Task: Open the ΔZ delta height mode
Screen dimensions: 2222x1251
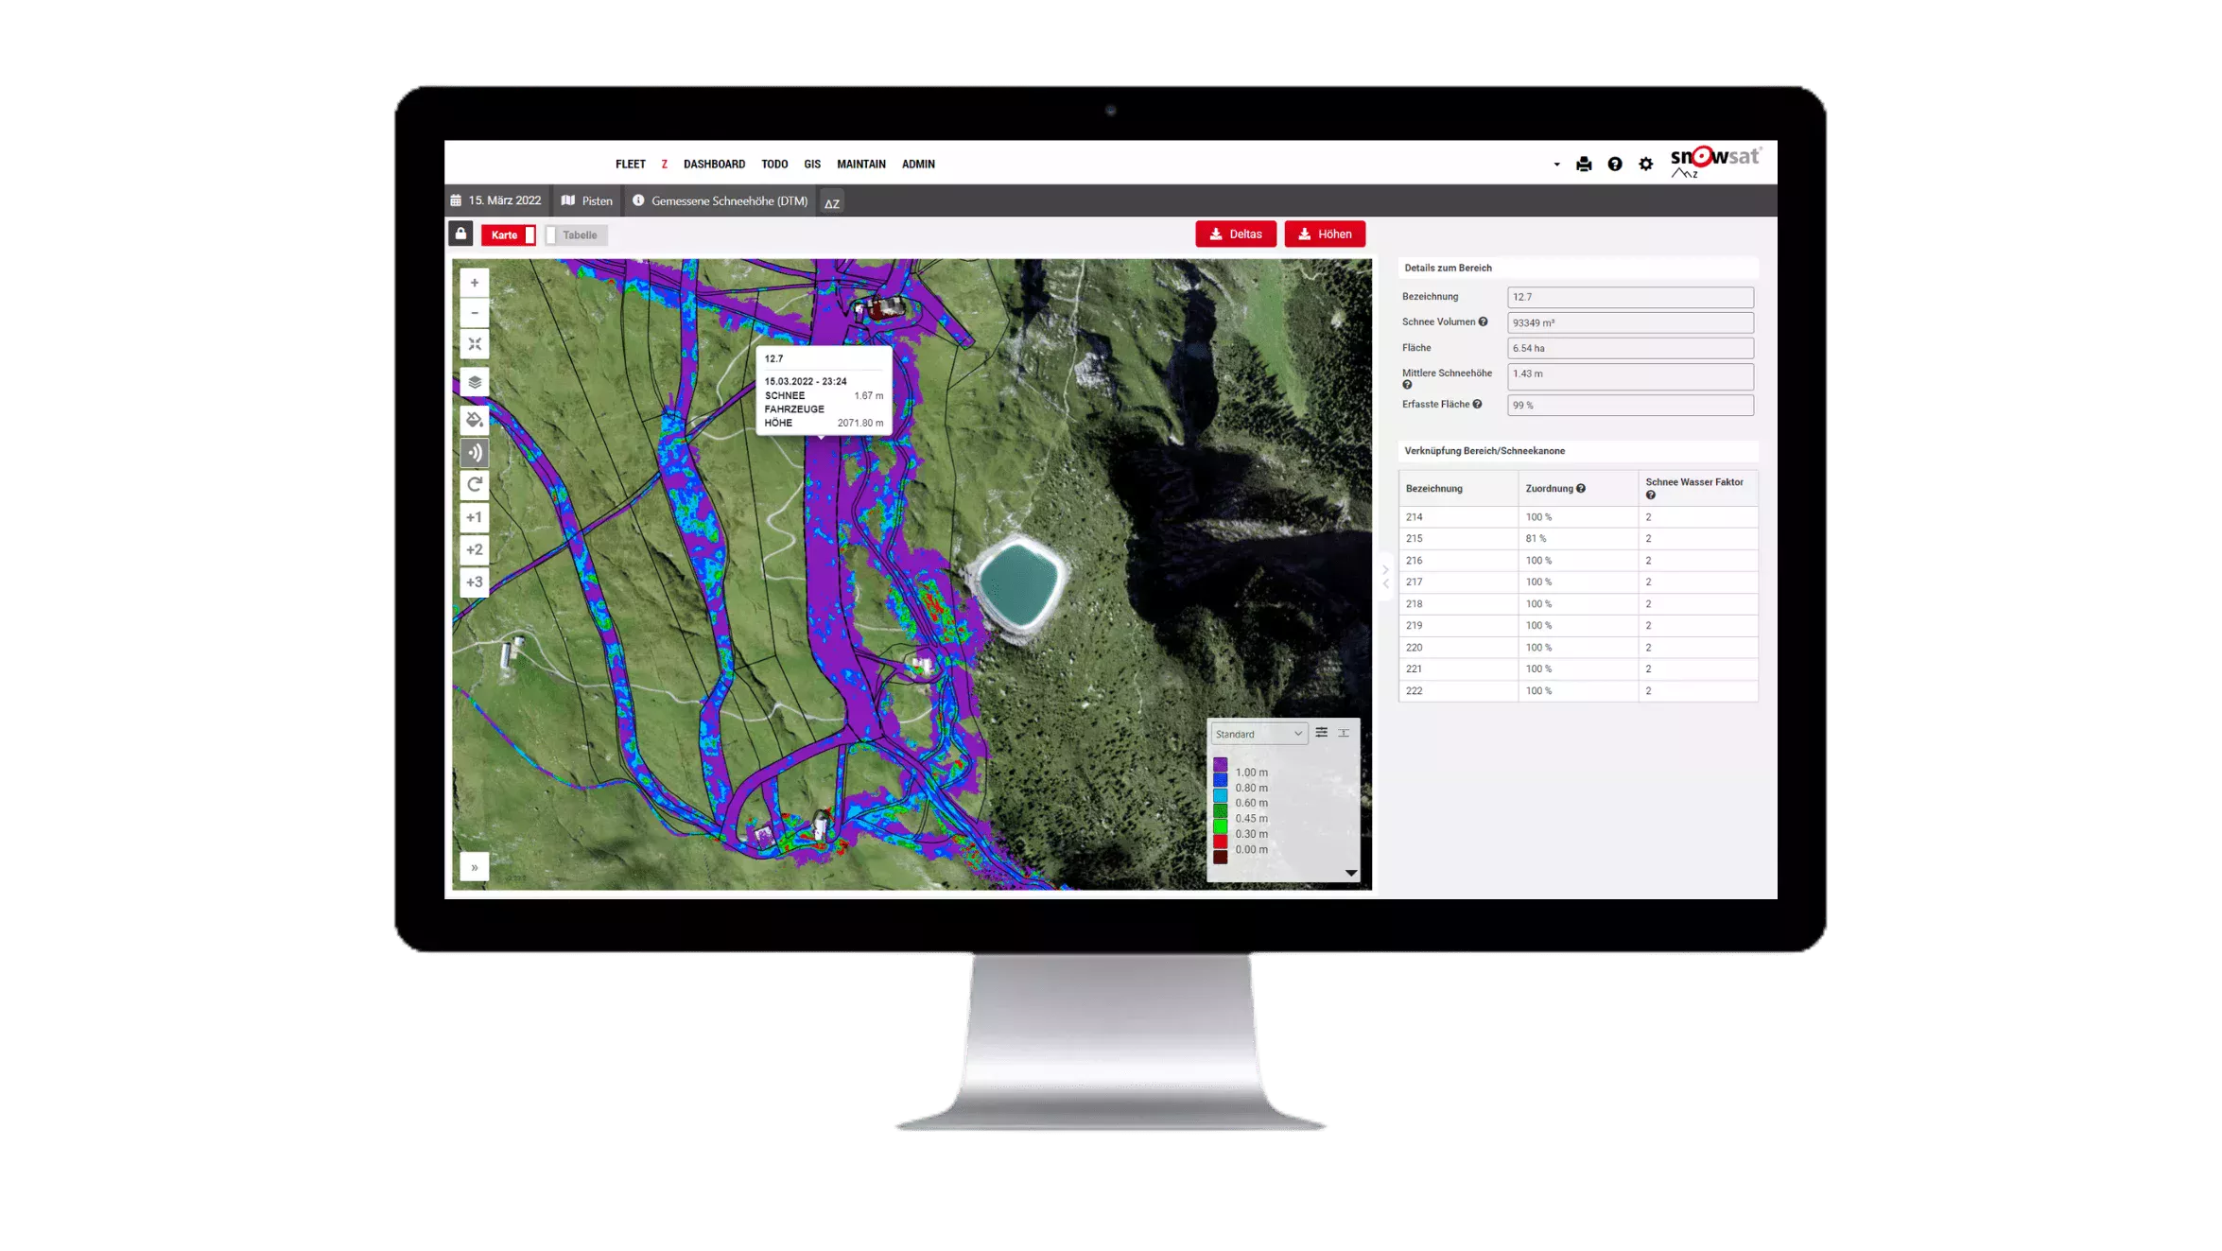Action: tap(831, 202)
